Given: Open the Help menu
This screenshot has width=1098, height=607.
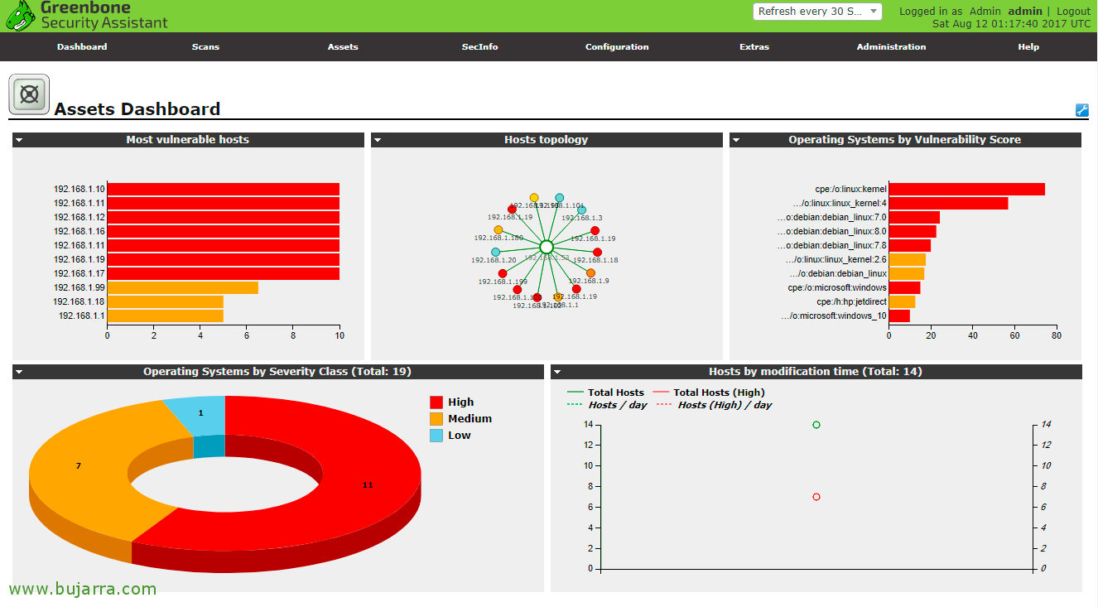Looking at the screenshot, I should 1028,47.
